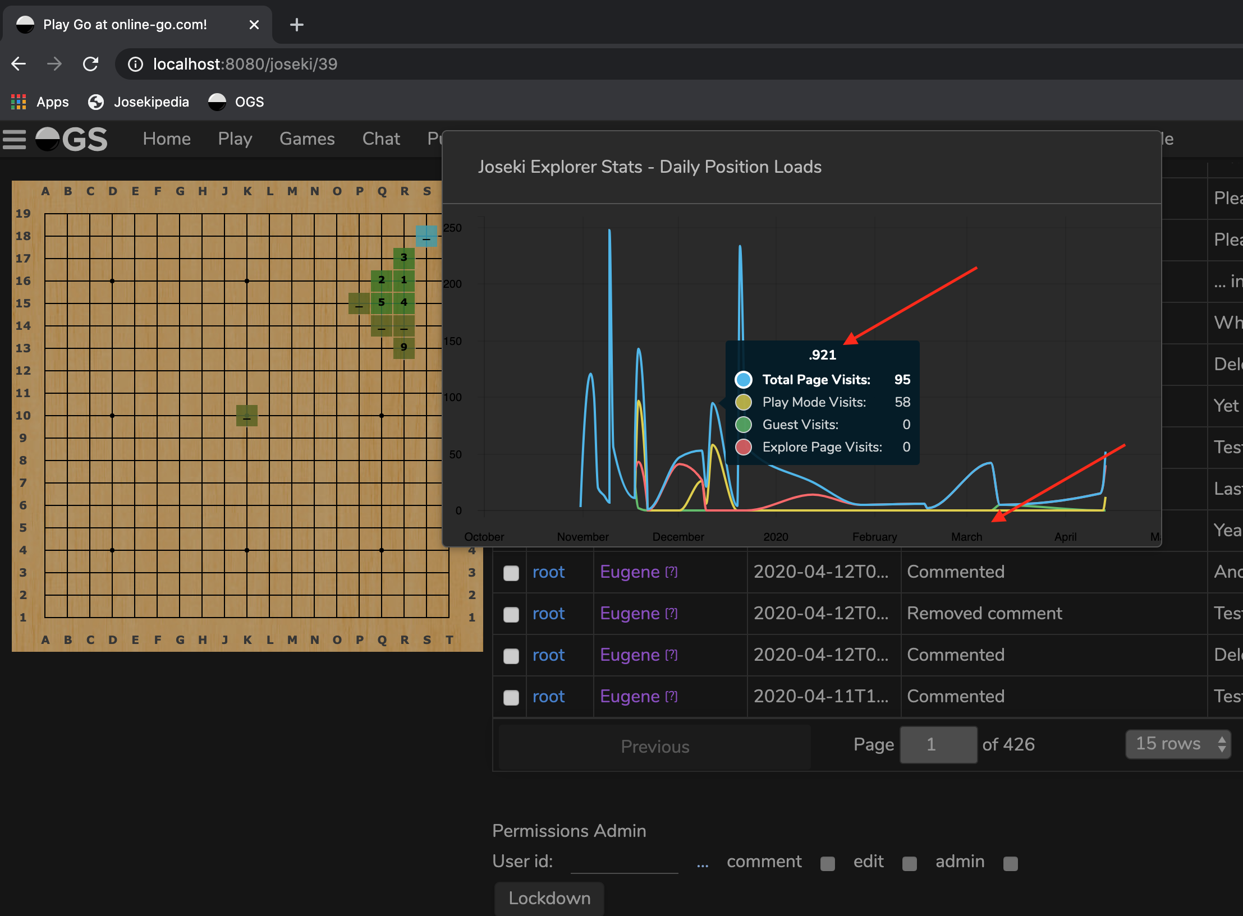Go to the Home menu item

167,139
